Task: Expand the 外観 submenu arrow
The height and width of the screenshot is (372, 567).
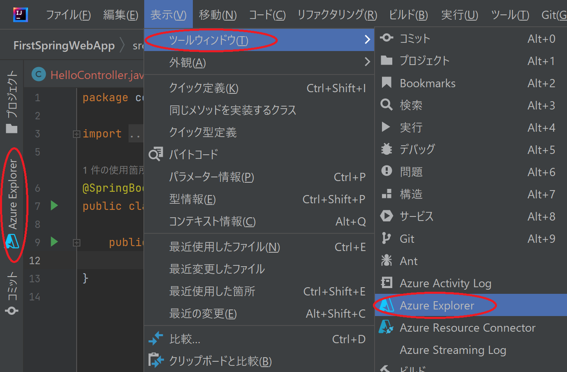Action: coord(367,62)
